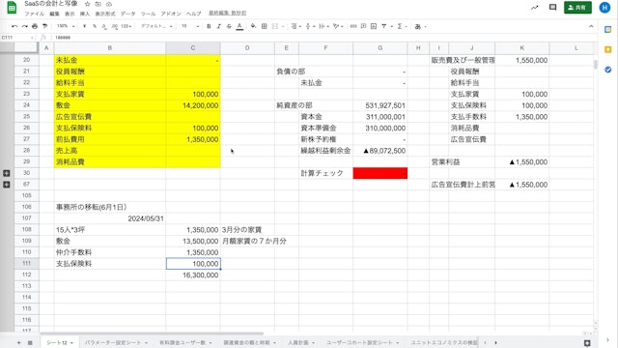Check cloud save status icon
The width and height of the screenshot is (618, 348).
click(109, 4)
